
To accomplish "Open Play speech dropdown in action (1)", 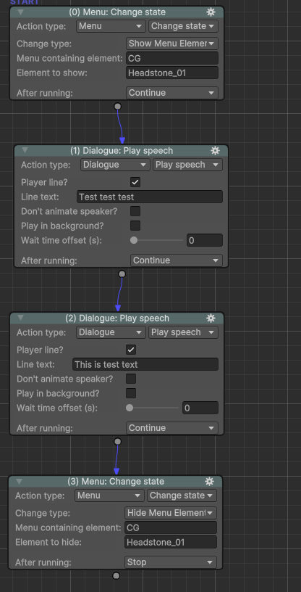I will pyautogui.click(x=187, y=165).
